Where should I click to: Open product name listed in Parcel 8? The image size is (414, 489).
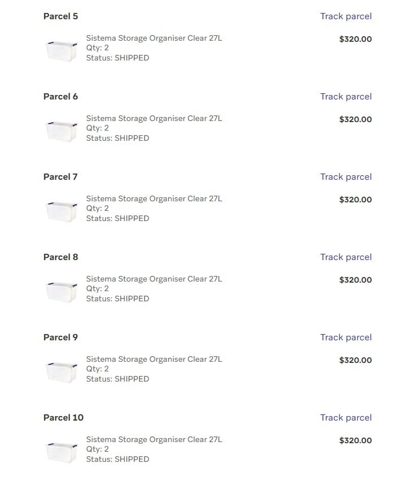154,279
